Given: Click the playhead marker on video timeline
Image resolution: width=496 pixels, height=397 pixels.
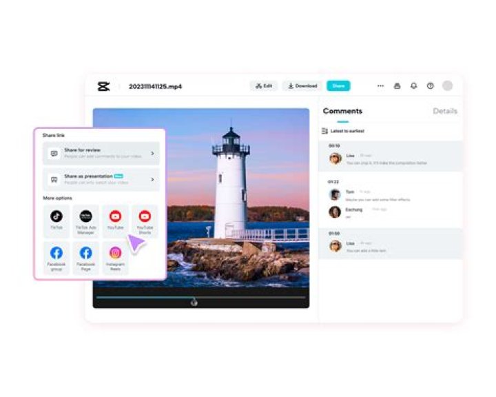Looking at the screenshot, I should coord(194,303).
